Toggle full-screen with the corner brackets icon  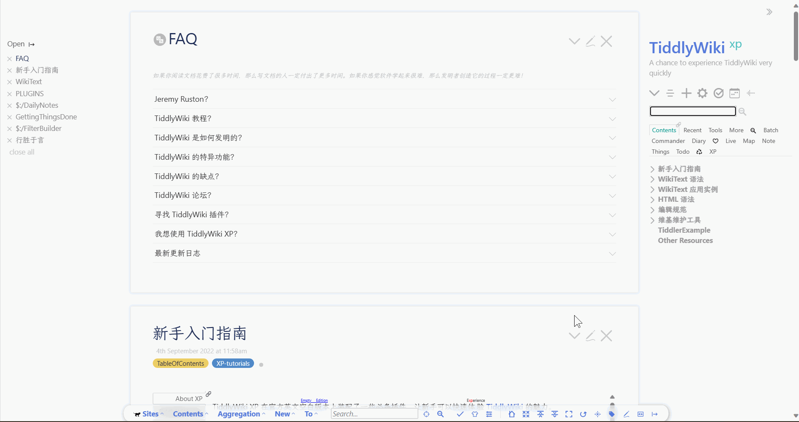pos(569,414)
